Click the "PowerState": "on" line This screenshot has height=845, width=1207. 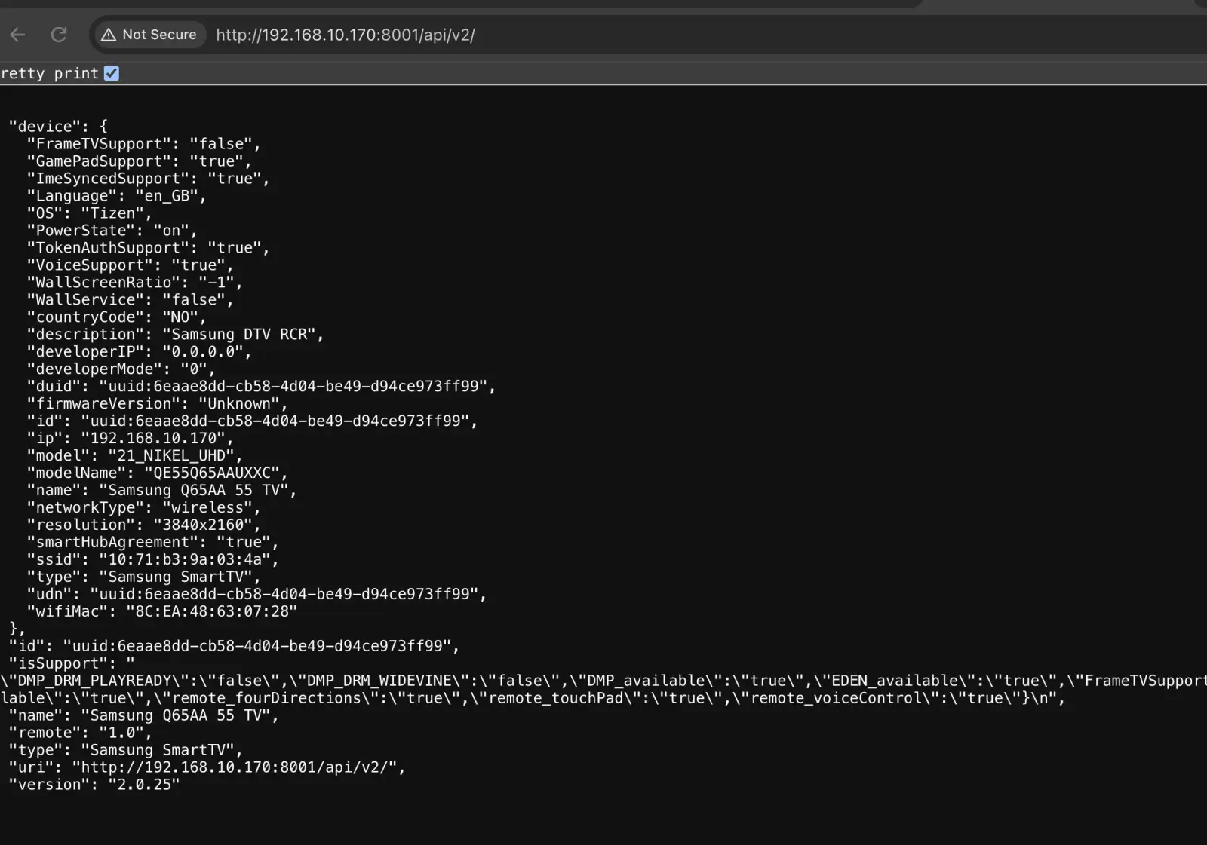[112, 231]
